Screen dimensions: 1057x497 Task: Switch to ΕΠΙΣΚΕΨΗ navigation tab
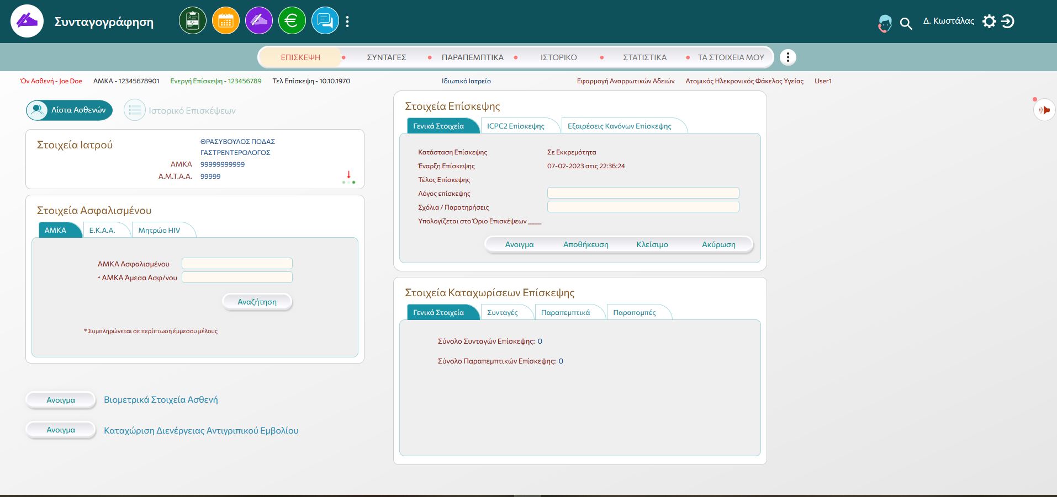coord(300,57)
